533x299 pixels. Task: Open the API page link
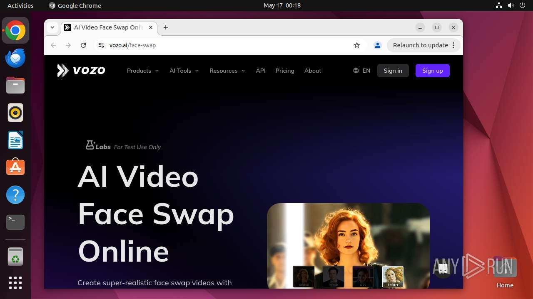(261, 71)
